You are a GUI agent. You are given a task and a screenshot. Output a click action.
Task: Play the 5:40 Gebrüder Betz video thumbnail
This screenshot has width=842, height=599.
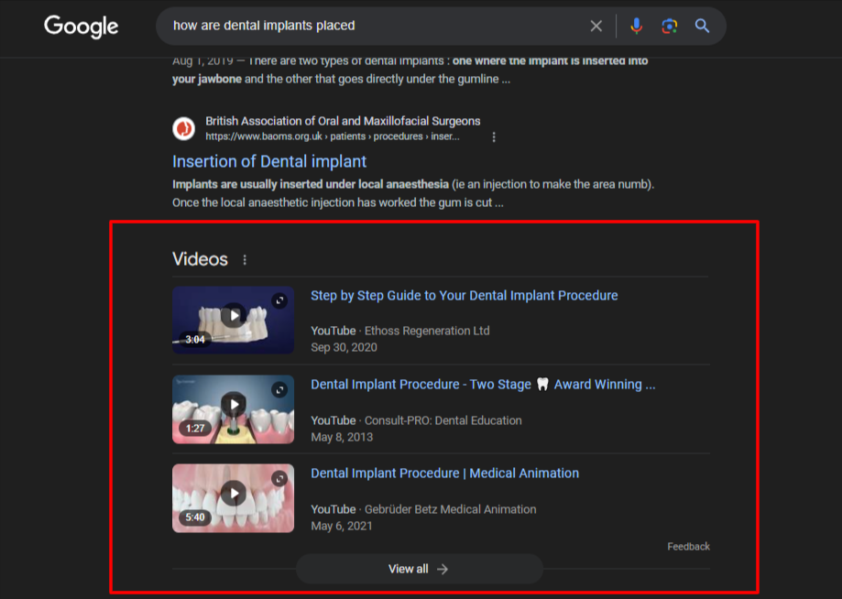(233, 498)
